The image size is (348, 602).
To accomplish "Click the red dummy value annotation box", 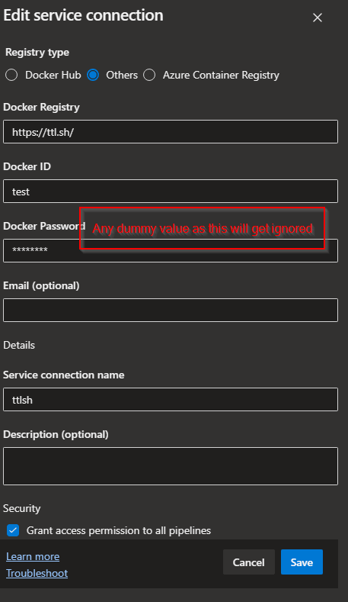I will pyautogui.click(x=203, y=228).
